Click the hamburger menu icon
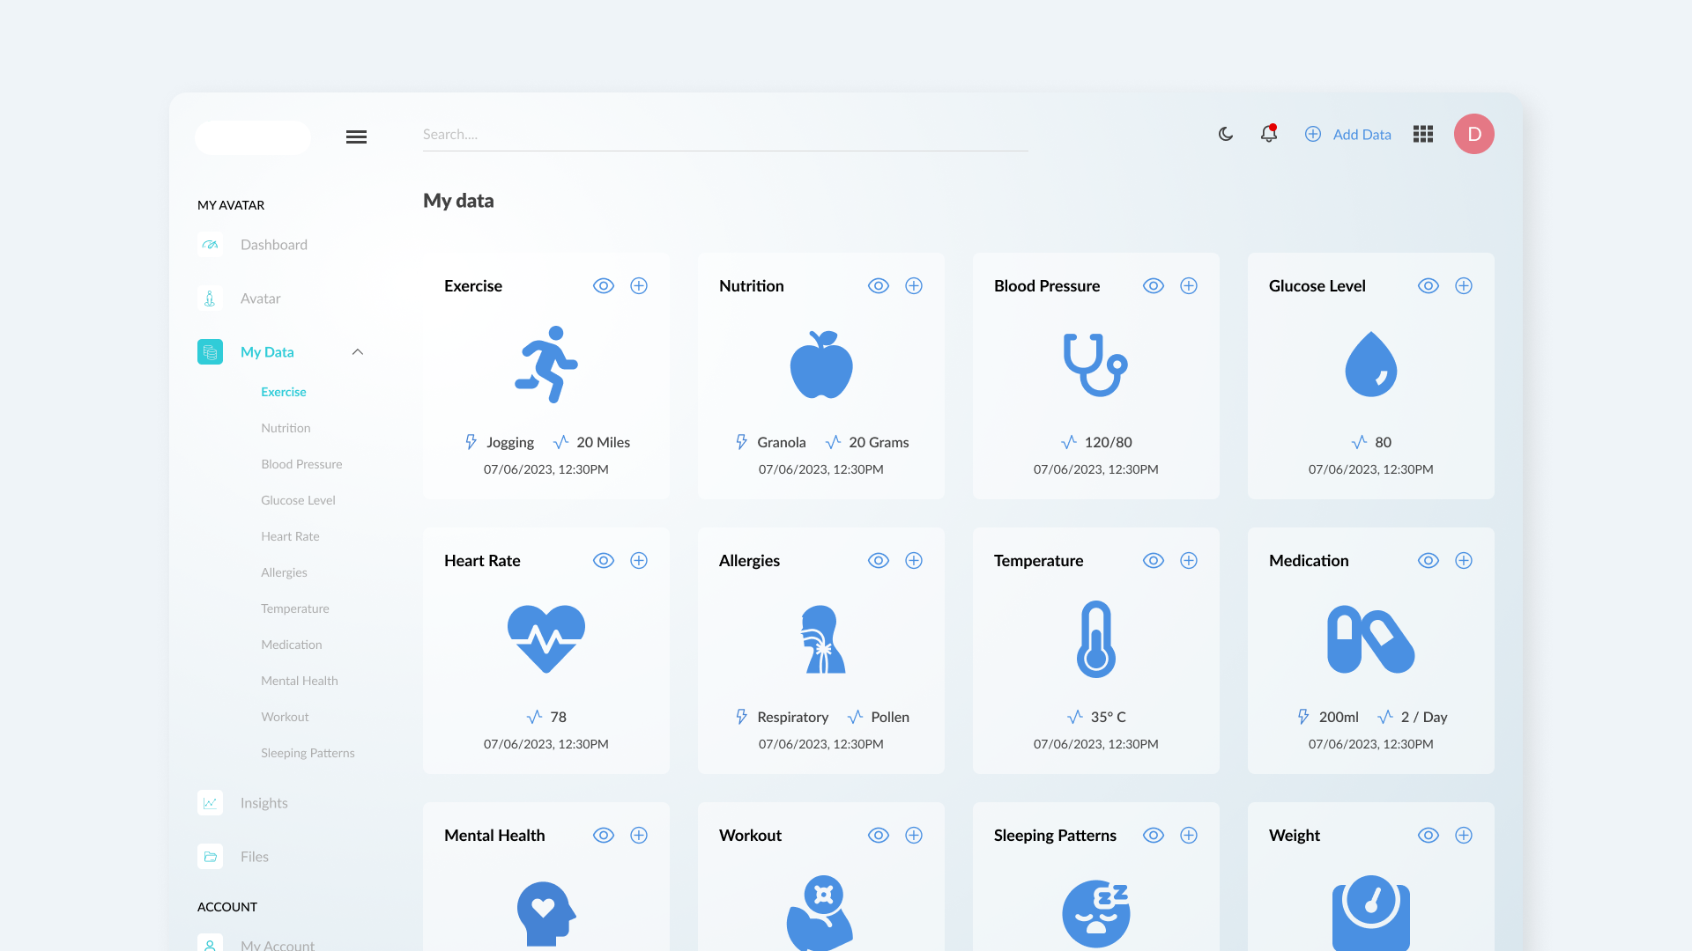 click(356, 137)
